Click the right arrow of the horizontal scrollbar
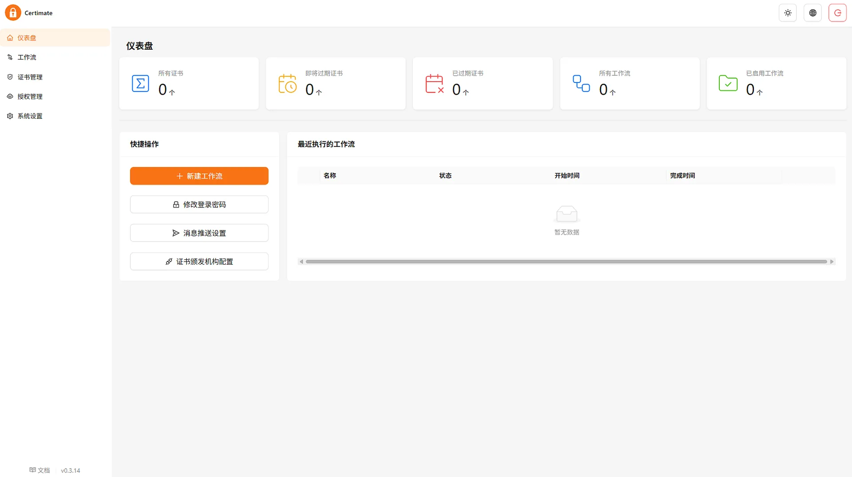Screen dimensions: 852x477 [x=831, y=262]
